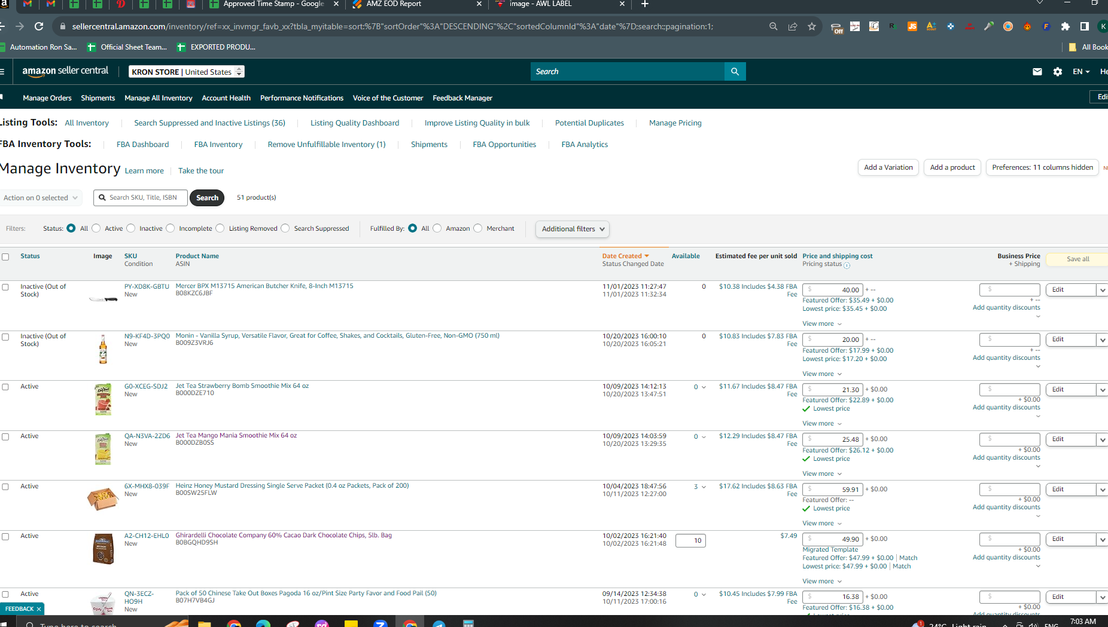Select the Inactive status radio button
This screenshot has width=1108, height=627.
tap(131, 228)
